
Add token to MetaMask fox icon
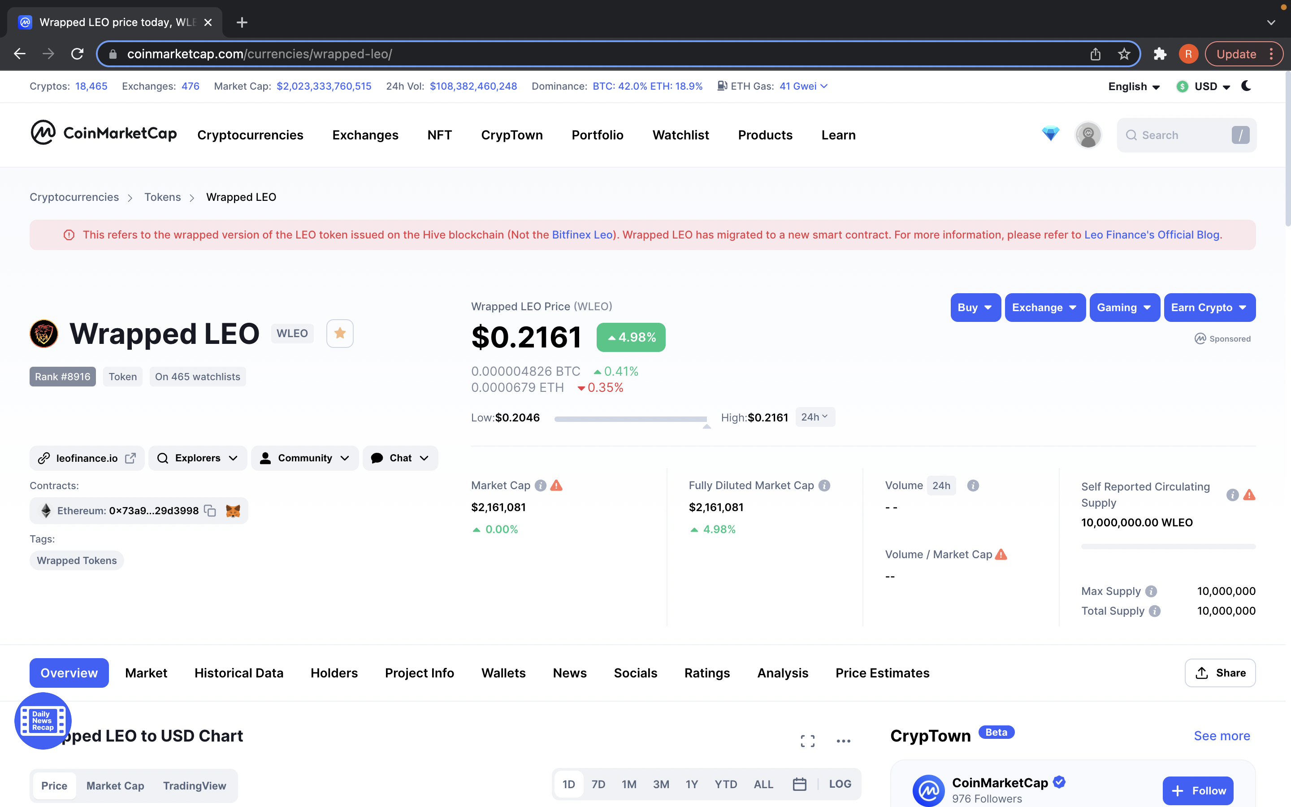(x=233, y=511)
